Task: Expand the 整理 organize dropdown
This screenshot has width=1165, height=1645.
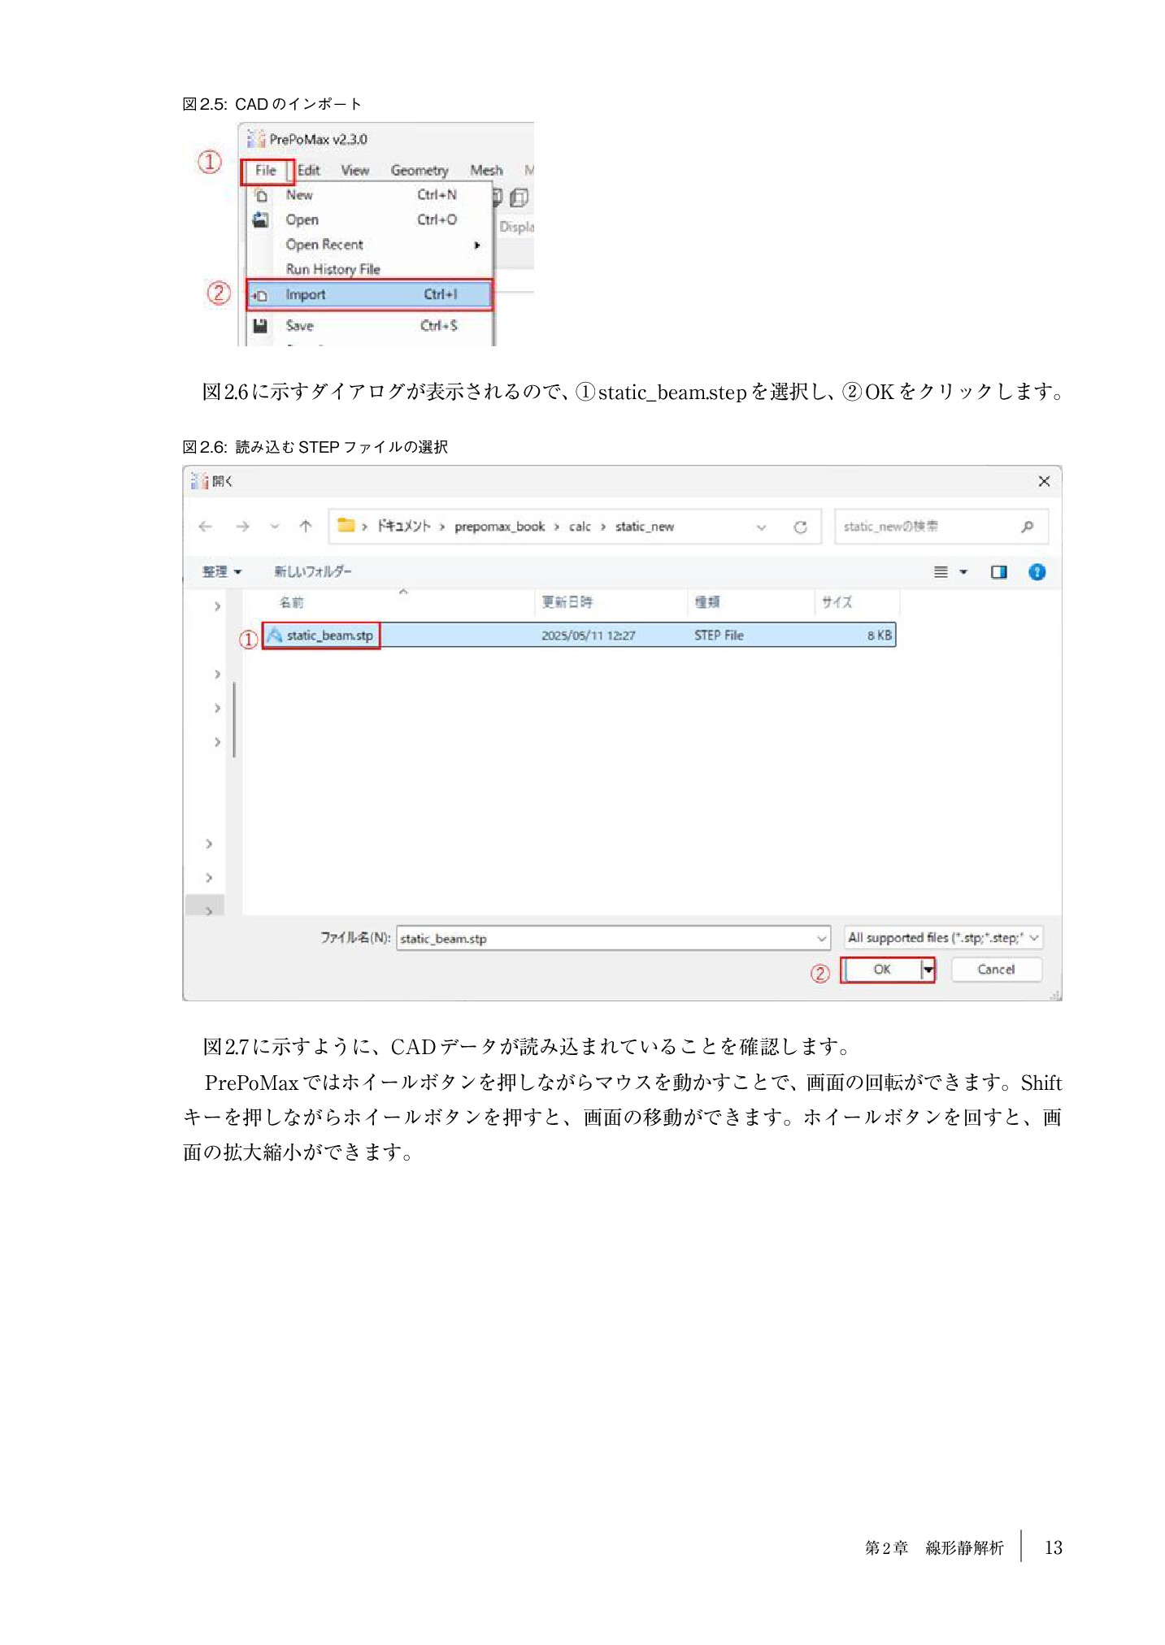Action: [x=221, y=572]
